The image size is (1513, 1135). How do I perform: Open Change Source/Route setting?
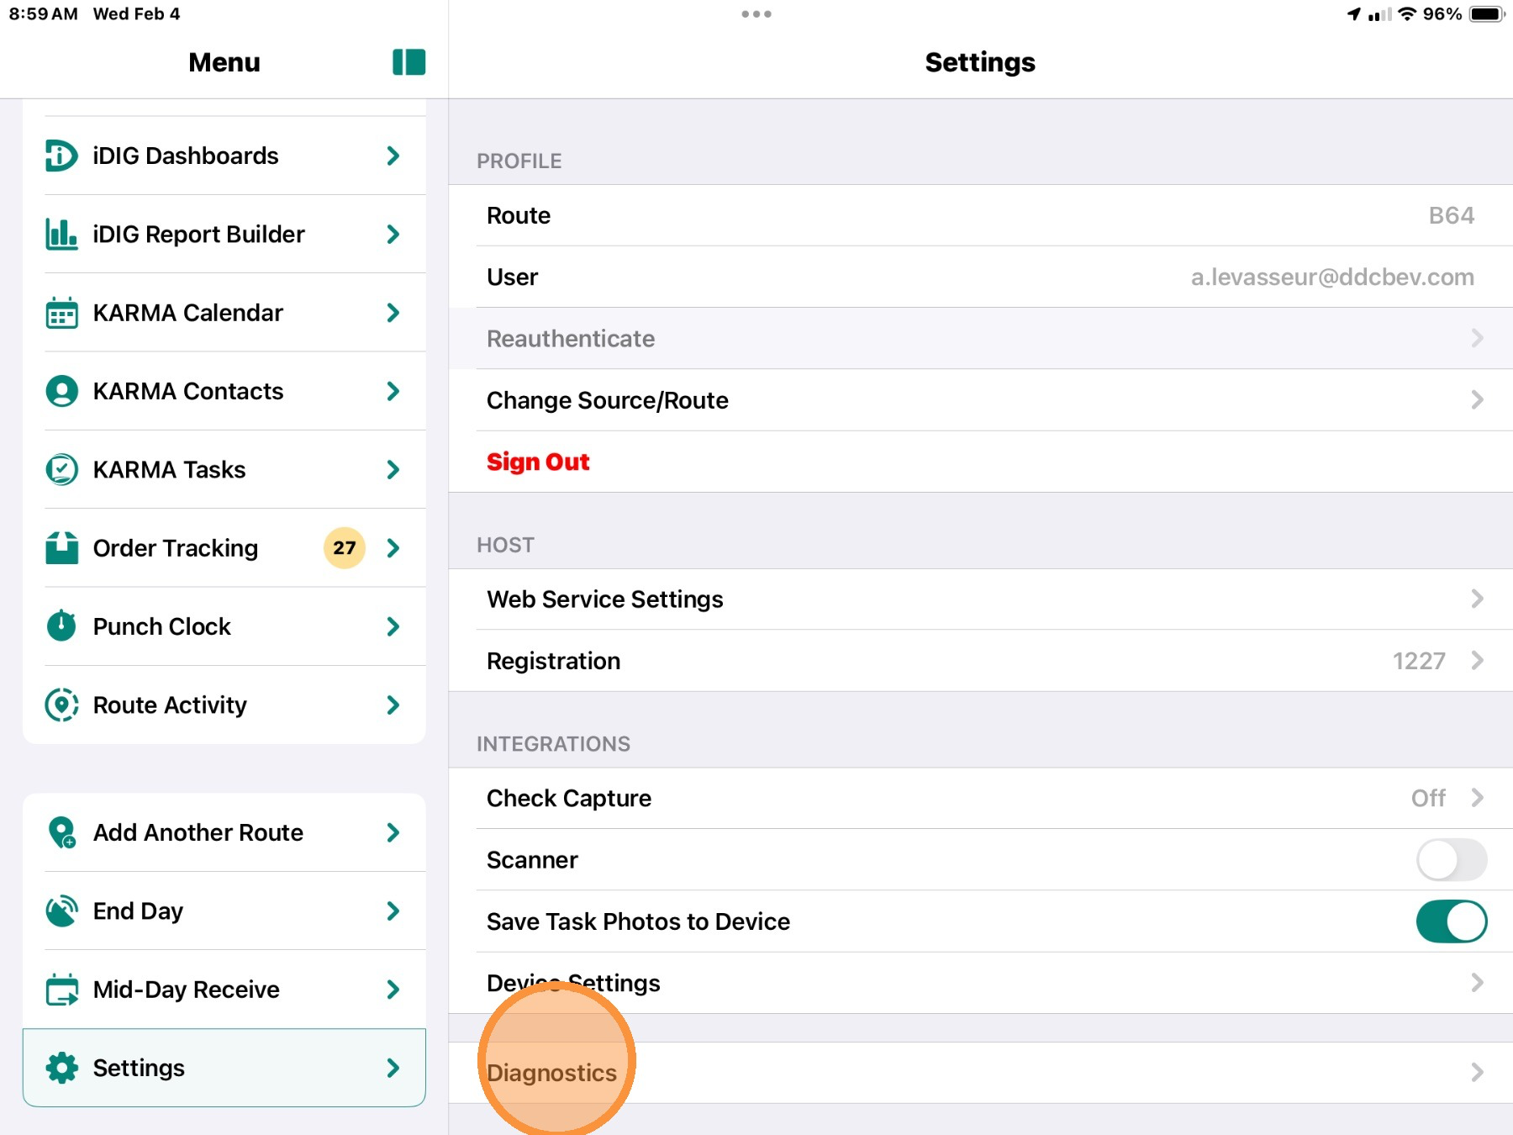click(x=981, y=400)
